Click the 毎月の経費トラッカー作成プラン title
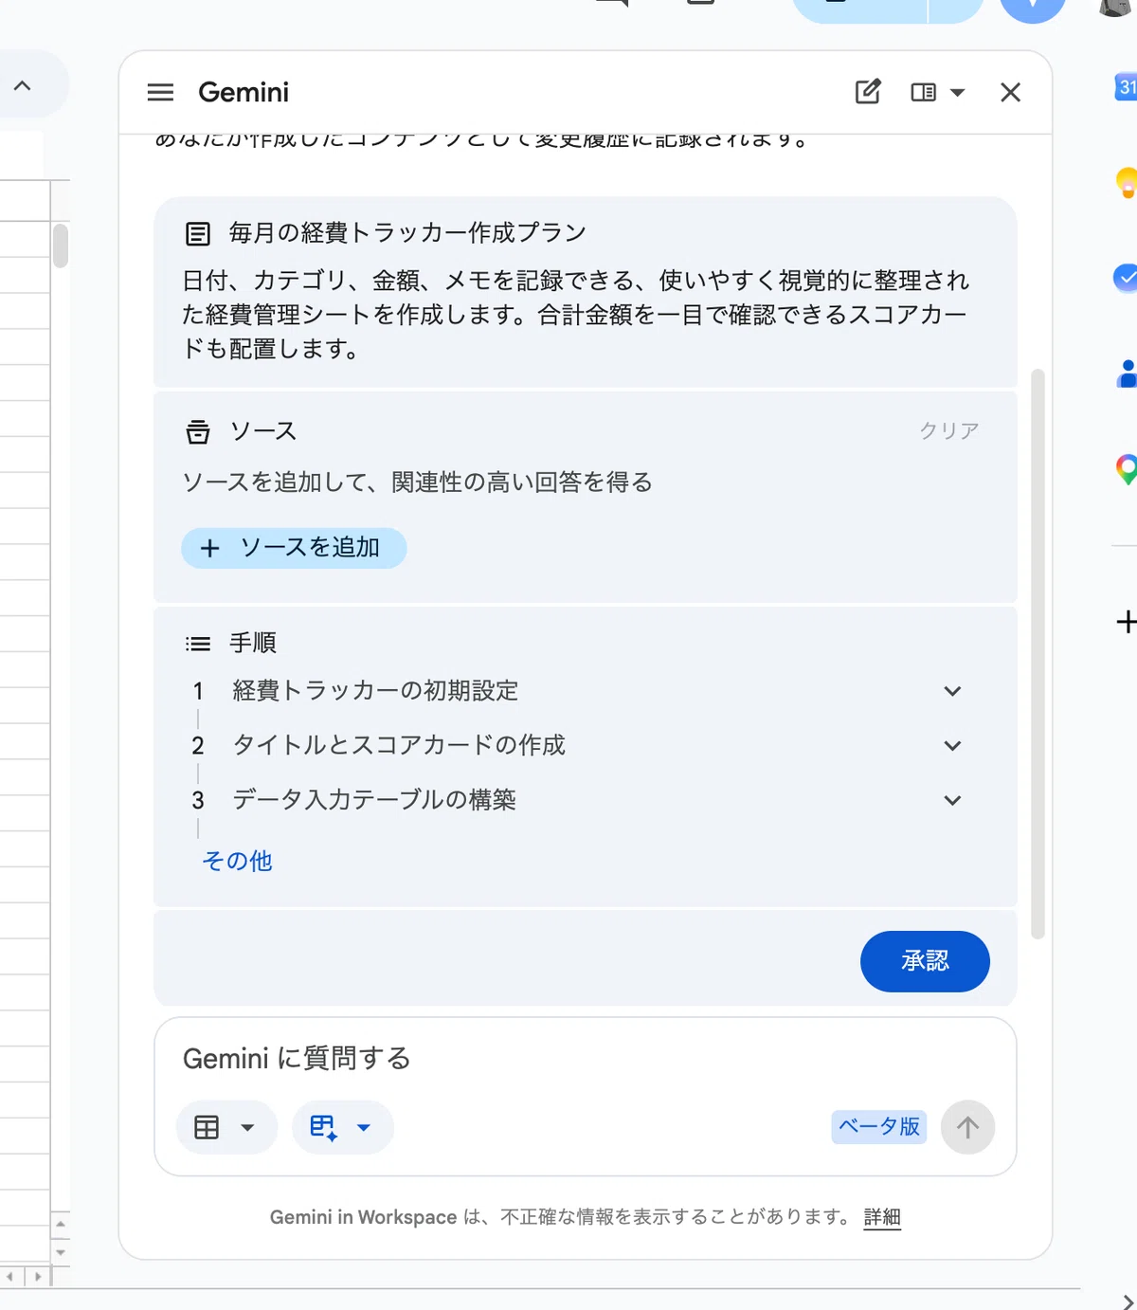This screenshot has width=1137, height=1310. coord(407,232)
